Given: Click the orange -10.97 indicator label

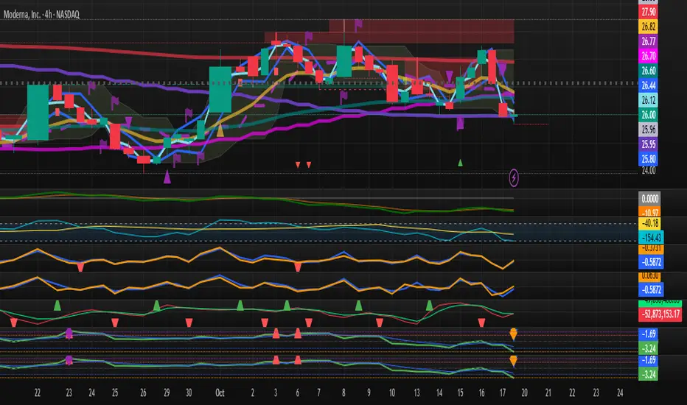Looking at the screenshot, I should (x=649, y=213).
